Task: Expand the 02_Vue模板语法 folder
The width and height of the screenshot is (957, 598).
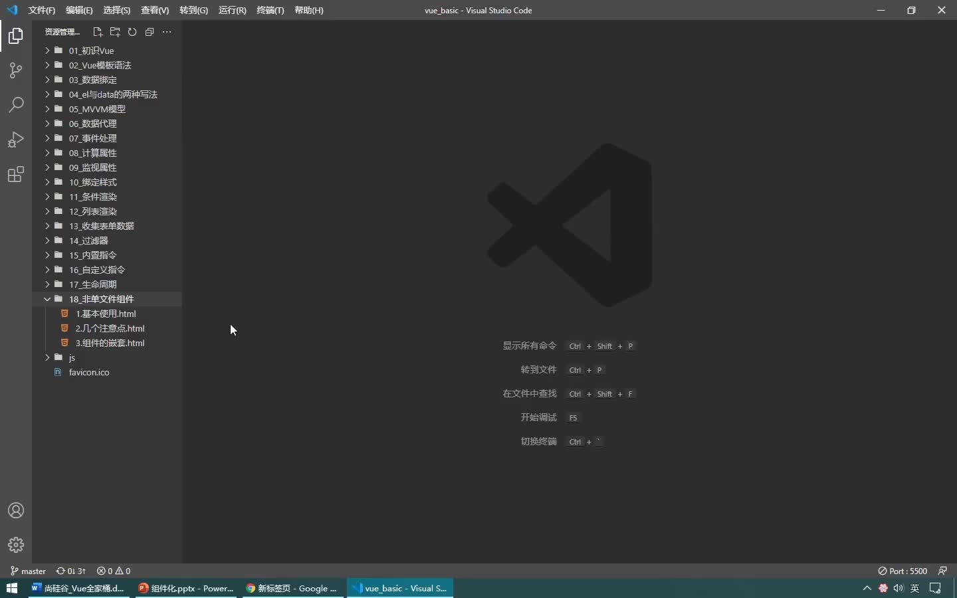Action: pyautogui.click(x=107, y=65)
